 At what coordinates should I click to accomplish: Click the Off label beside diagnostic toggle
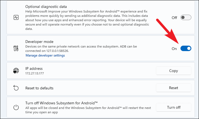tap(174, 18)
